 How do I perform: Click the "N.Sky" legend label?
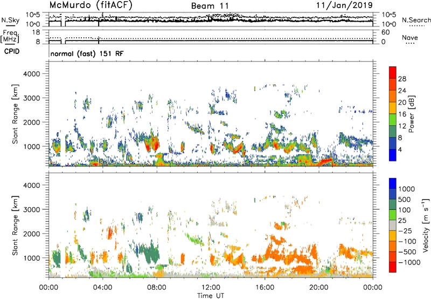(10, 20)
